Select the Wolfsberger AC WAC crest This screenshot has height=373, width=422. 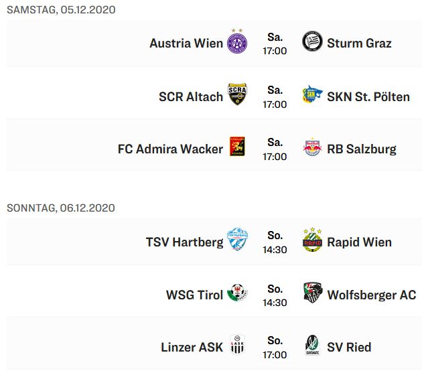point(312,293)
